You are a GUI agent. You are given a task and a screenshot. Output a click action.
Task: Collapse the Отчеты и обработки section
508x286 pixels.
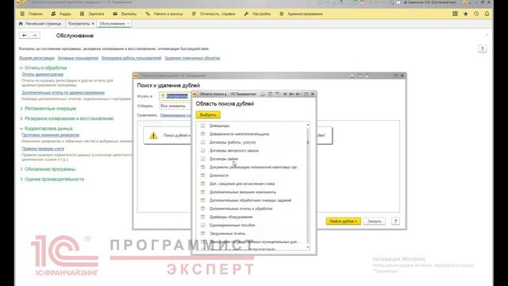click(21, 68)
